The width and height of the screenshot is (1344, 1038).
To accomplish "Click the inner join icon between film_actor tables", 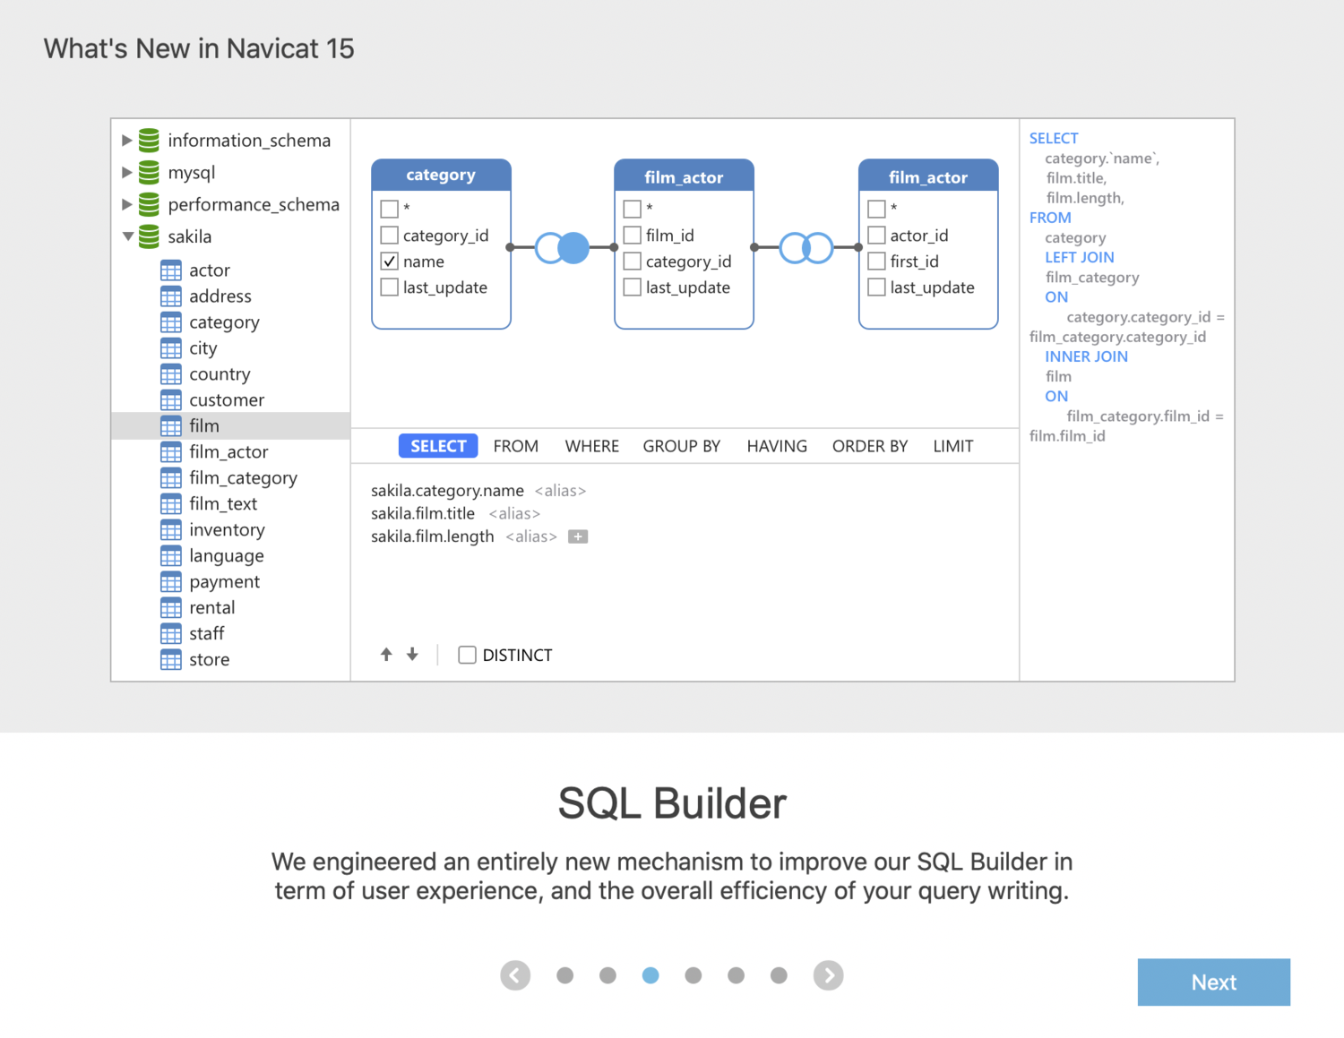I will pyautogui.click(x=806, y=247).
